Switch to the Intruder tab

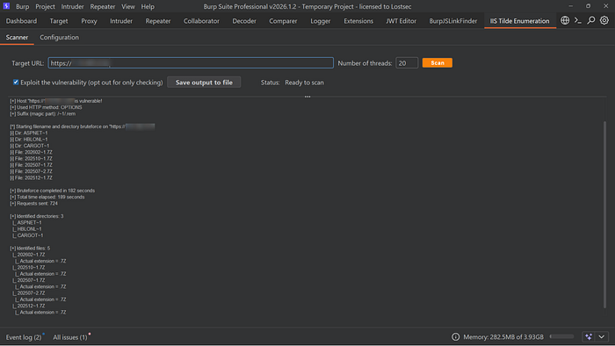pos(121,21)
